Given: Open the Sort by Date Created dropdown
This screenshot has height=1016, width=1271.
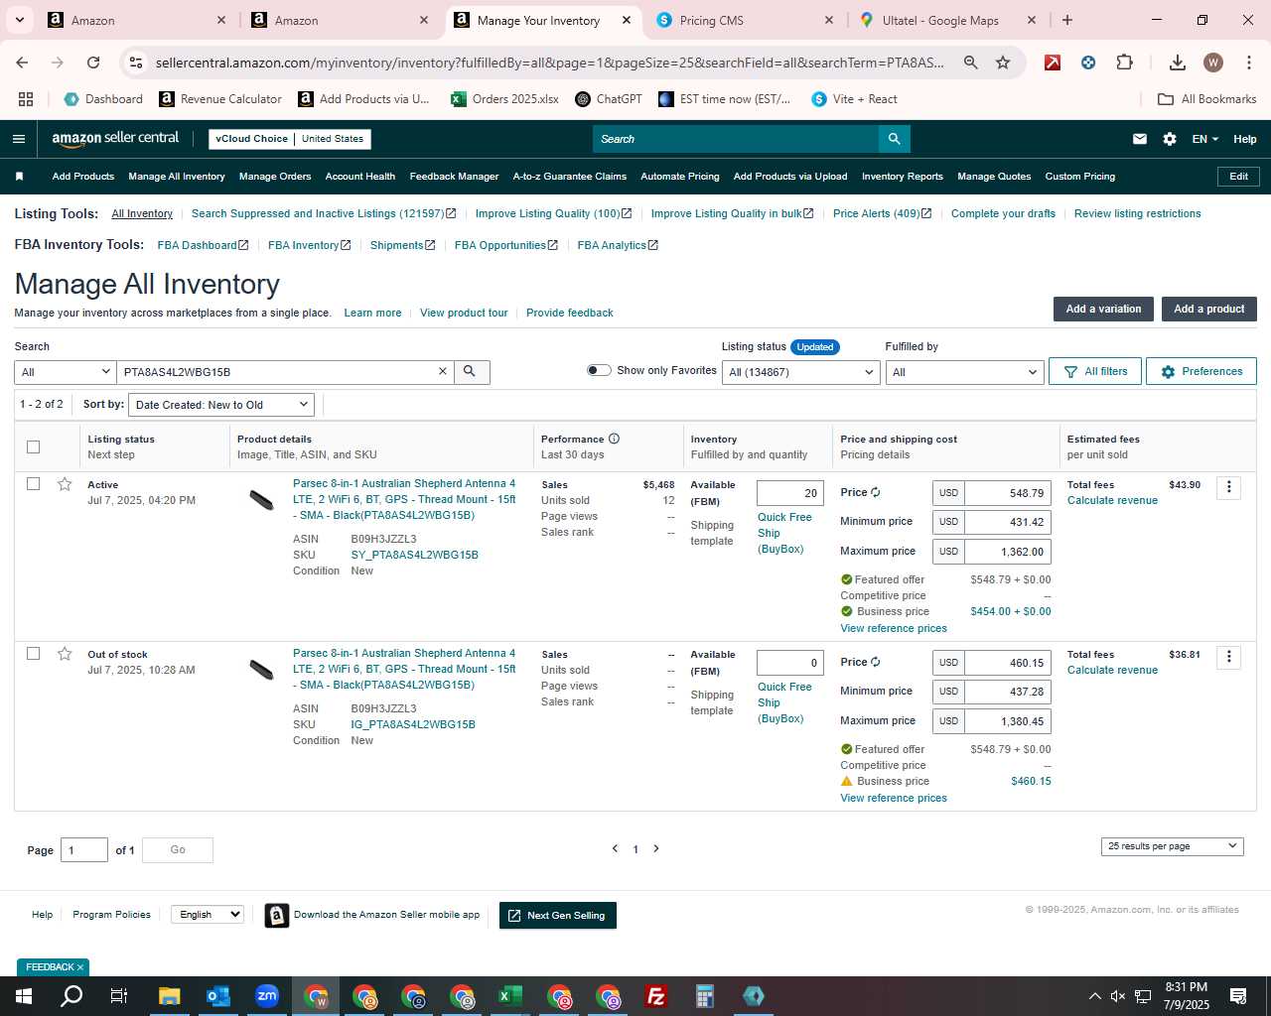Looking at the screenshot, I should click(x=222, y=405).
